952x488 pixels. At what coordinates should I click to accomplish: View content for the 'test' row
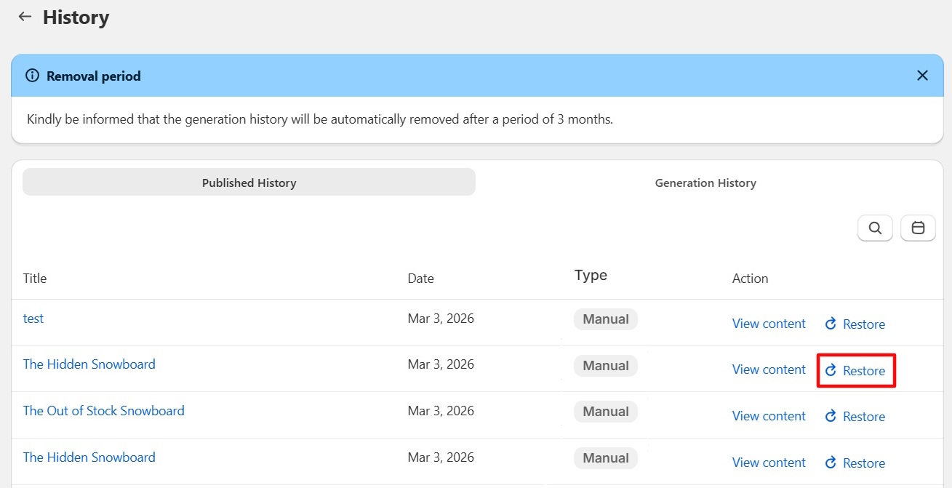click(769, 324)
